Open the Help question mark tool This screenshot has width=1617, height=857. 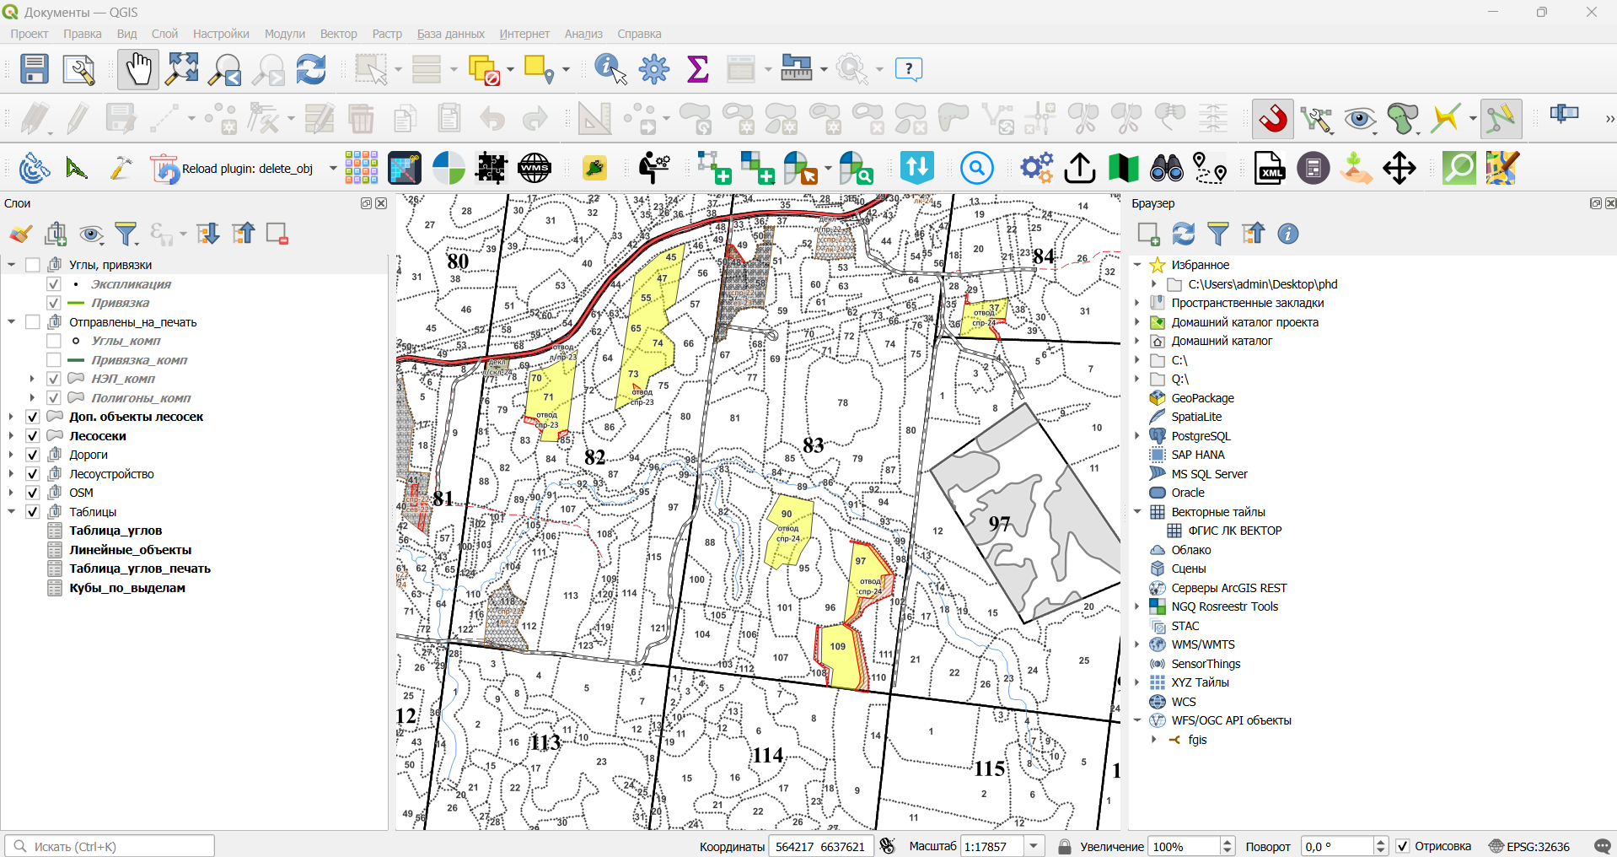(909, 69)
